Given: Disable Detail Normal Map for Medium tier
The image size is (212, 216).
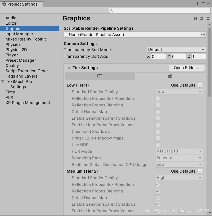Looking at the screenshot, I should (157, 198).
